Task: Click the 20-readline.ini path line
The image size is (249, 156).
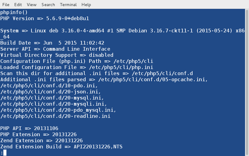Action: pyautogui.click(x=55, y=116)
